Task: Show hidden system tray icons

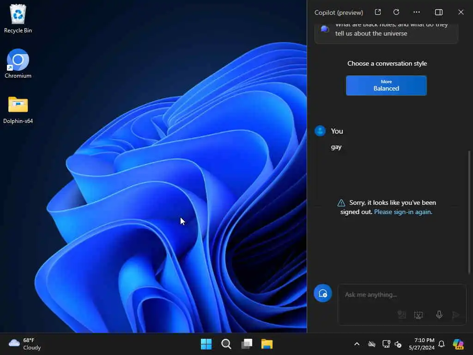Action: 357,344
